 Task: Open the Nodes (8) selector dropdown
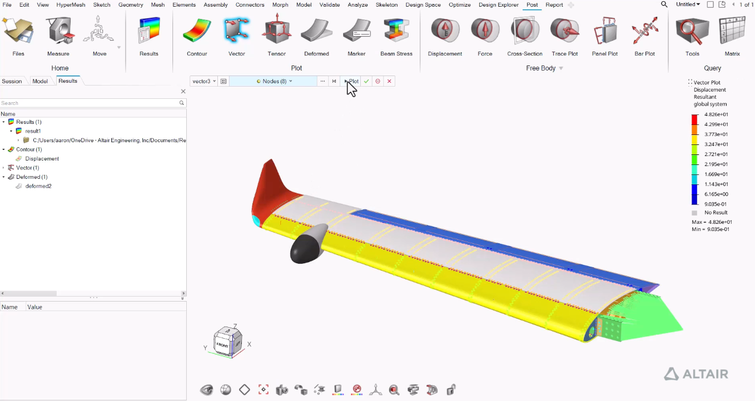click(274, 81)
